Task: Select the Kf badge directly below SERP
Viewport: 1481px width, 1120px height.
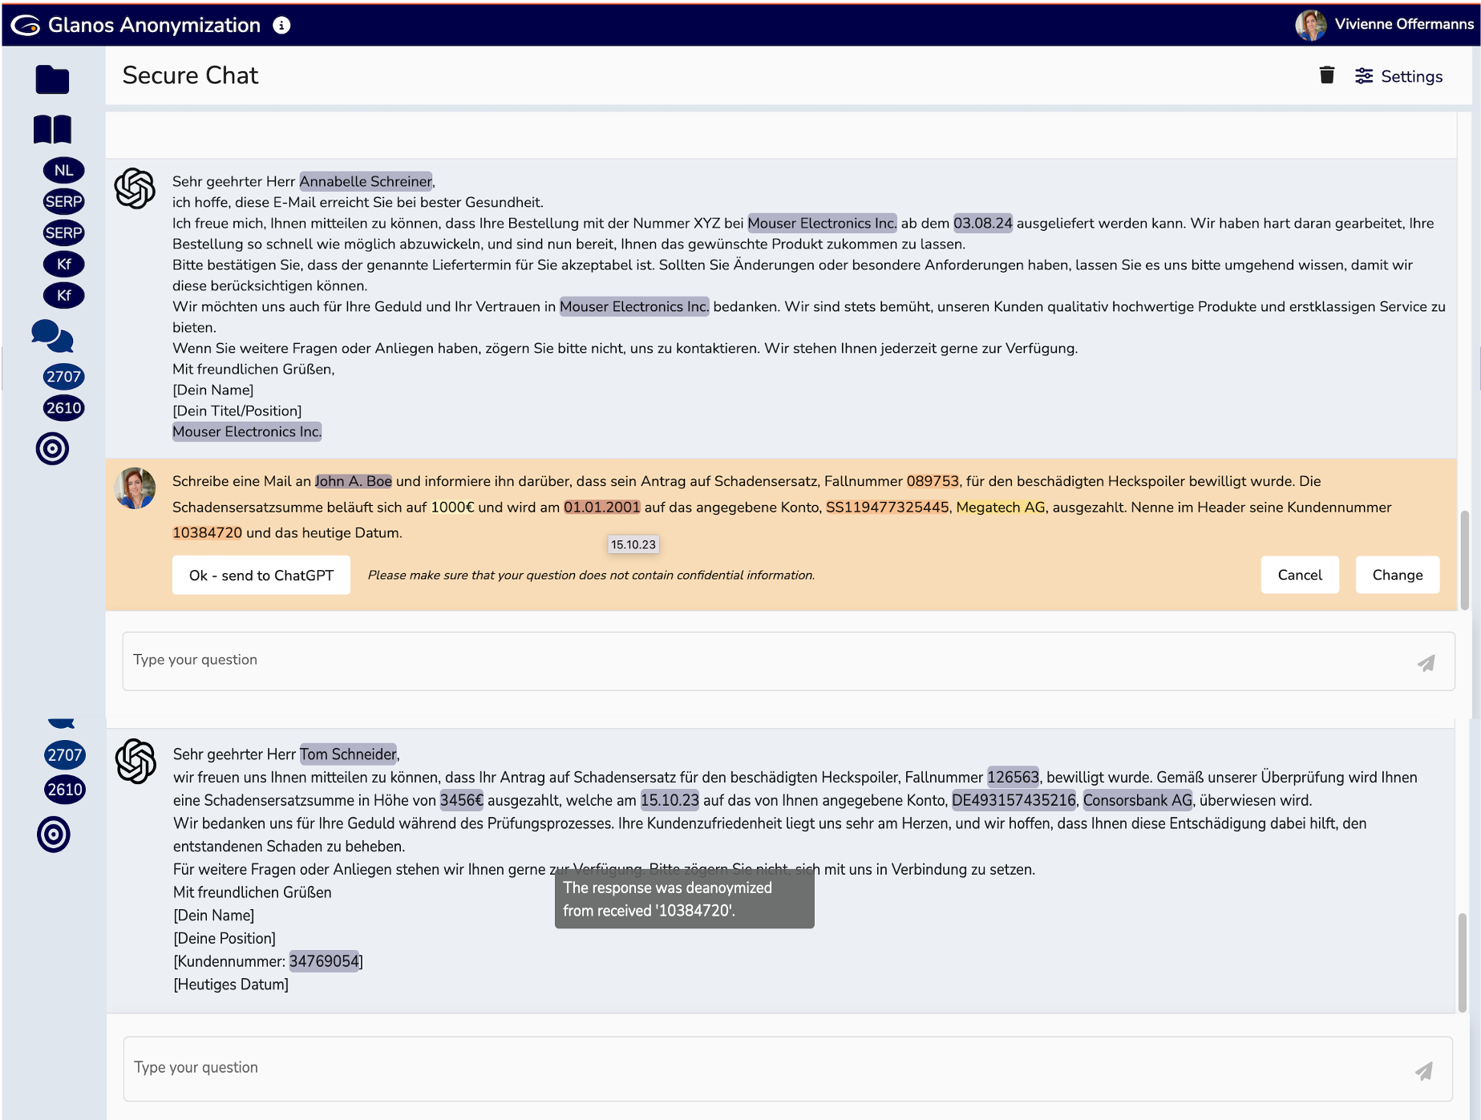Action: pyautogui.click(x=64, y=264)
